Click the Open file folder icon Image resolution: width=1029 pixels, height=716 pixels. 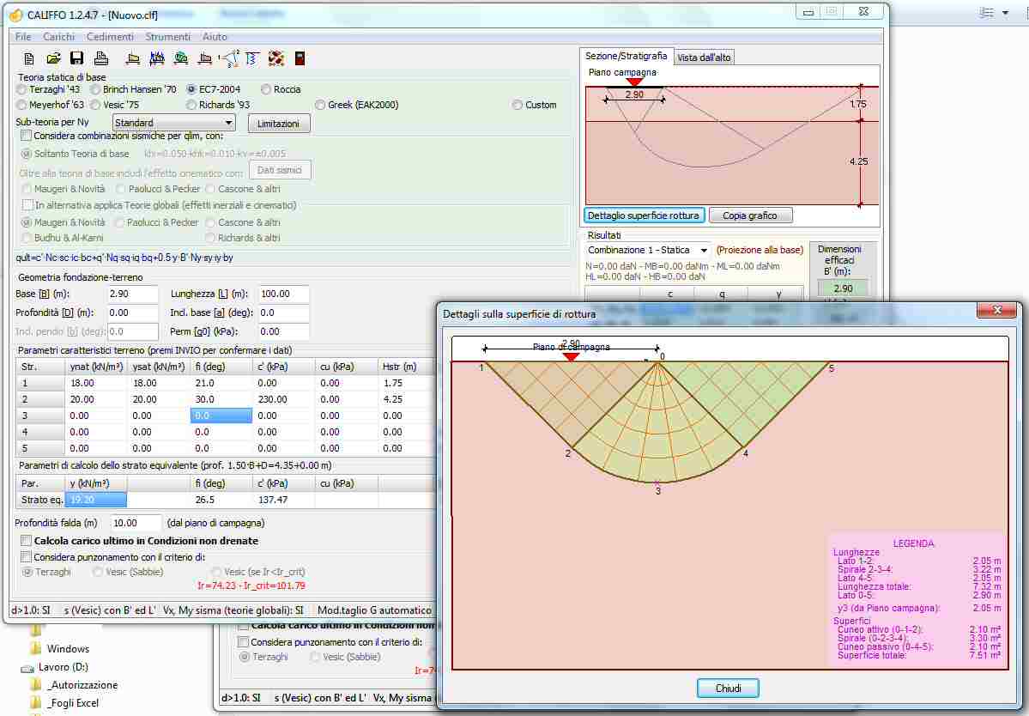53,58
